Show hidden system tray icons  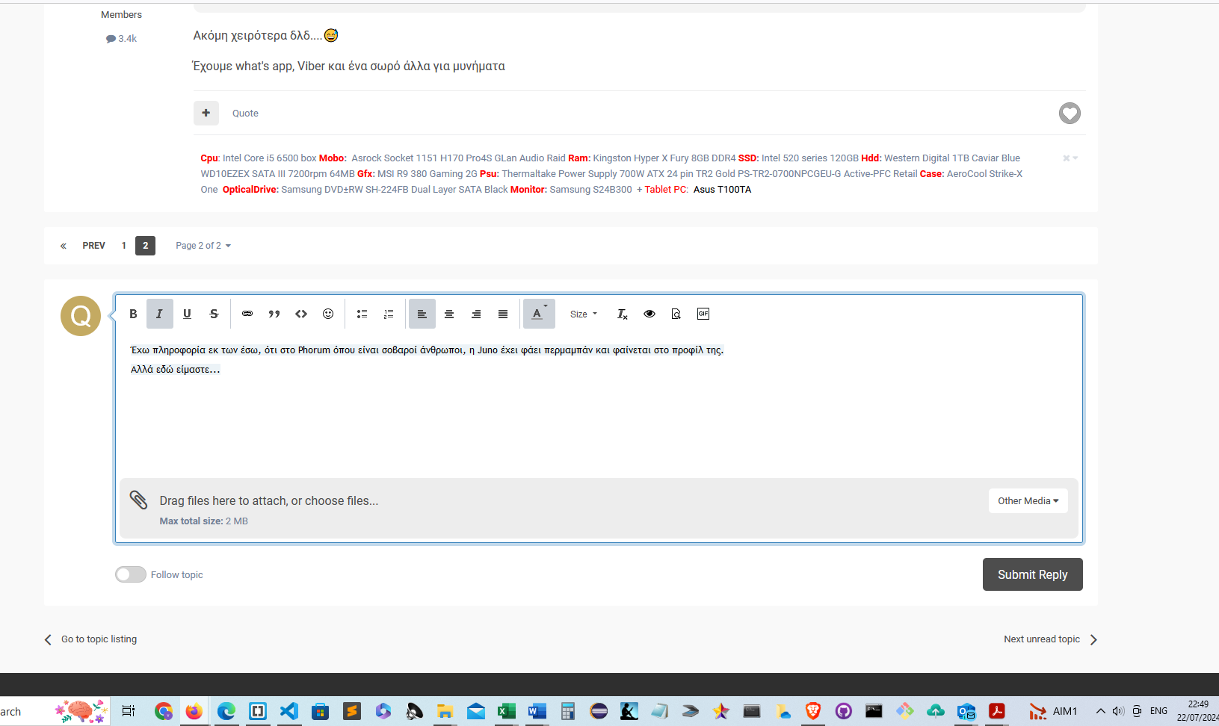point(1100,711)
